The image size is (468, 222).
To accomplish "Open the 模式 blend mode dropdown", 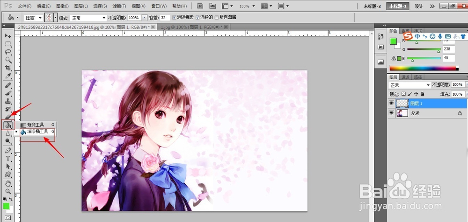I will coord(88,18).
